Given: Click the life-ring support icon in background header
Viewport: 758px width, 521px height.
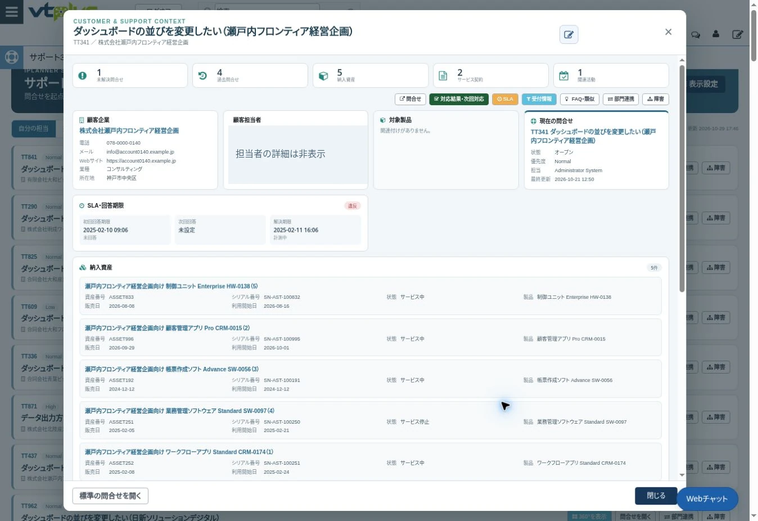Looking at the screenshot, I should 12,57.
